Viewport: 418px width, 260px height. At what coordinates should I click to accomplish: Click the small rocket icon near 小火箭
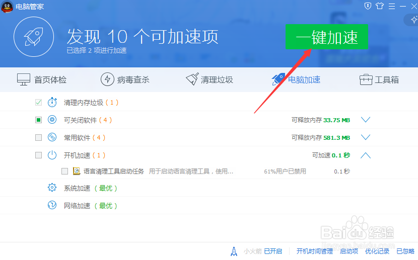point(234,251)
